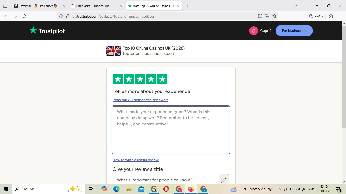Screen dimensions: 346x194
Task: Click the Пошук taskbar search box
Action: 49,189
